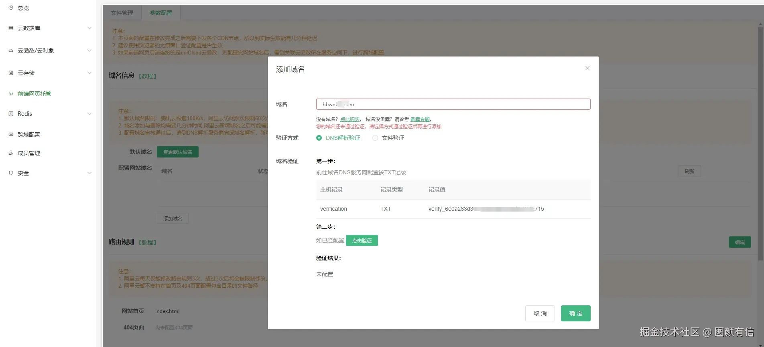Click the TXT record type cell

(x=386, y=209)
